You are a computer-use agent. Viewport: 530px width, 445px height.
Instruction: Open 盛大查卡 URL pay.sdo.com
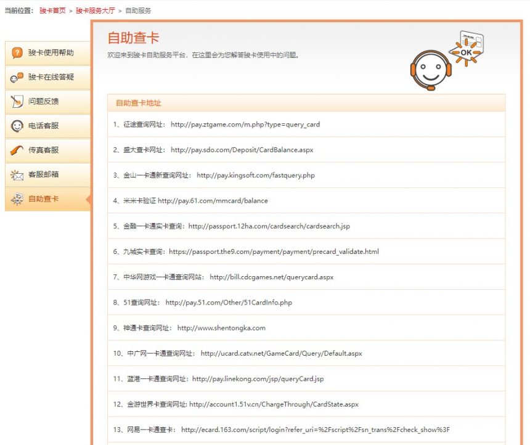pos(242,150)
